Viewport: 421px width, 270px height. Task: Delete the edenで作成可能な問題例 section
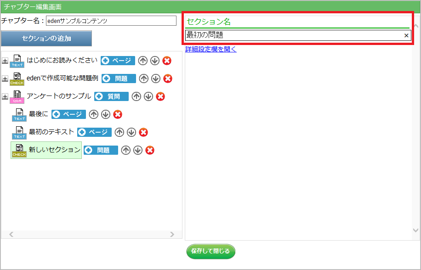168,79
